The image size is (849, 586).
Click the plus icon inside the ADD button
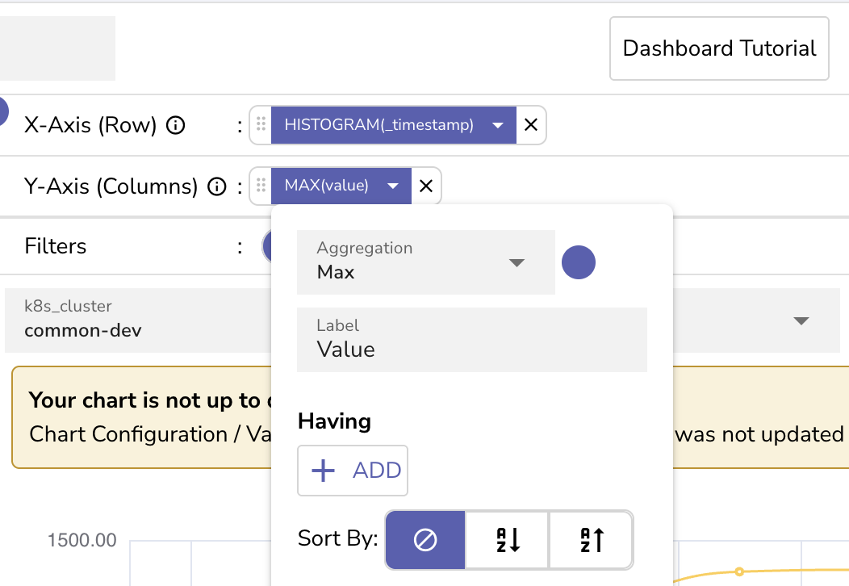tap(323, 471)
